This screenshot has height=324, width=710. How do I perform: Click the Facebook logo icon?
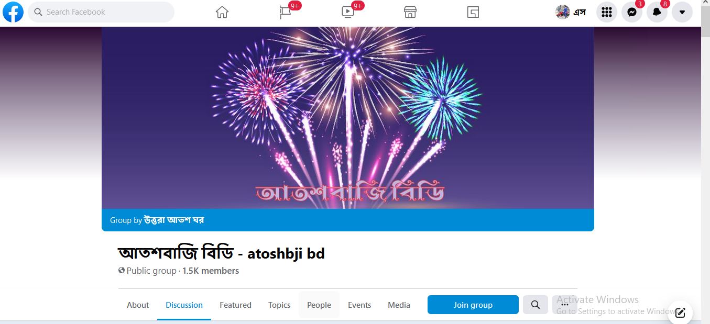pyautogui.click(x=13, y=12)
